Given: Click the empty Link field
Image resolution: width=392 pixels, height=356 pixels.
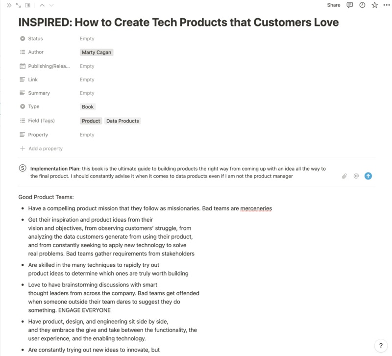Looking at the screenshot, I should 87,79.
